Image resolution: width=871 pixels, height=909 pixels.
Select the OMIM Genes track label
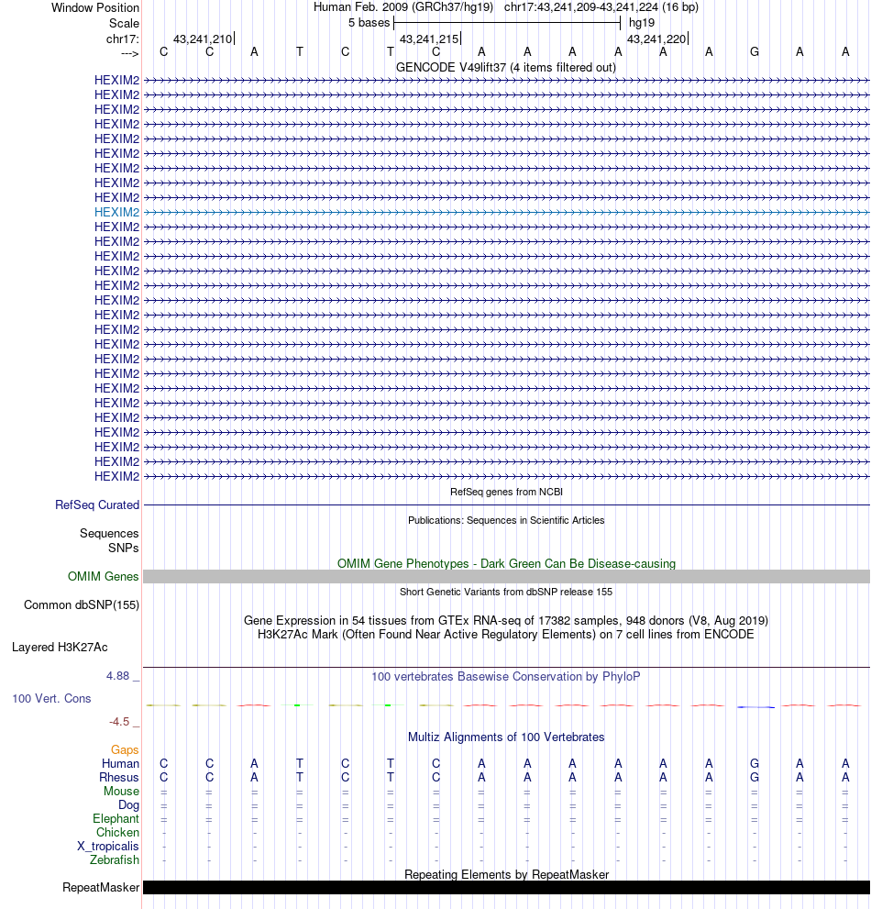(x=104, y=576)
